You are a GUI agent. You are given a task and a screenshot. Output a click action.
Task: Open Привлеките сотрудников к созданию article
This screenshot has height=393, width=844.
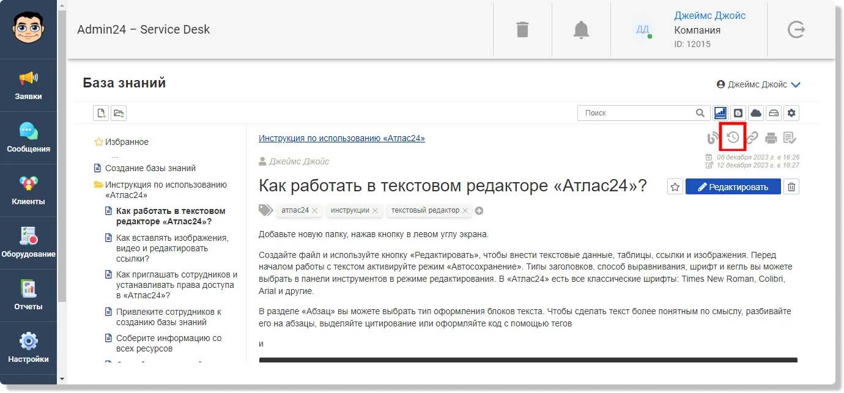[169, 317]
